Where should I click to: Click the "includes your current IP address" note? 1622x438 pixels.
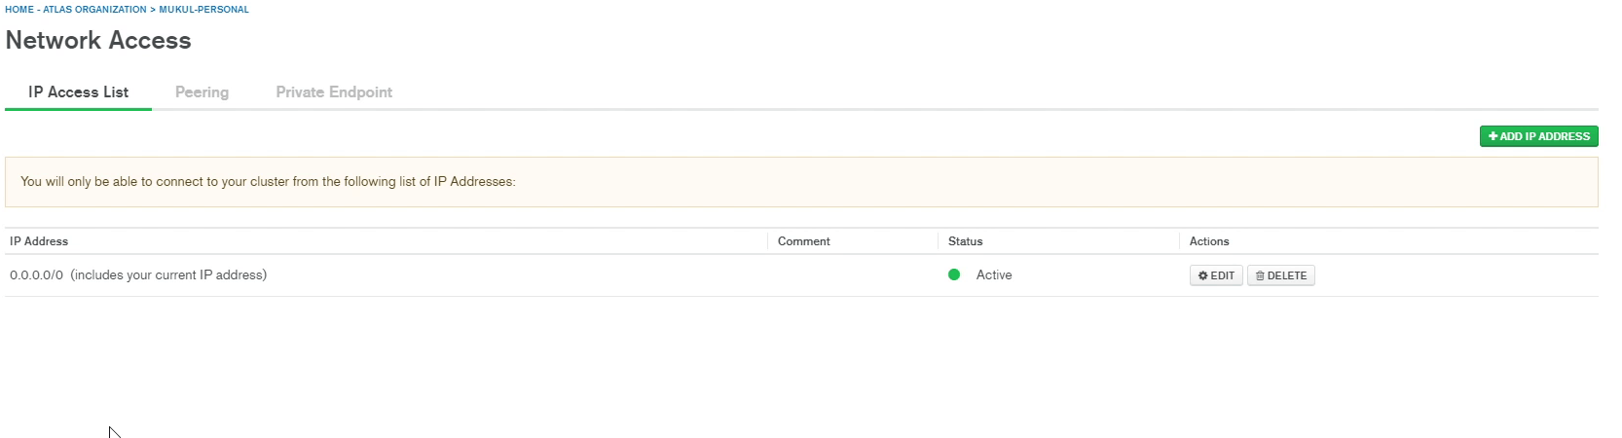[168, 275]
